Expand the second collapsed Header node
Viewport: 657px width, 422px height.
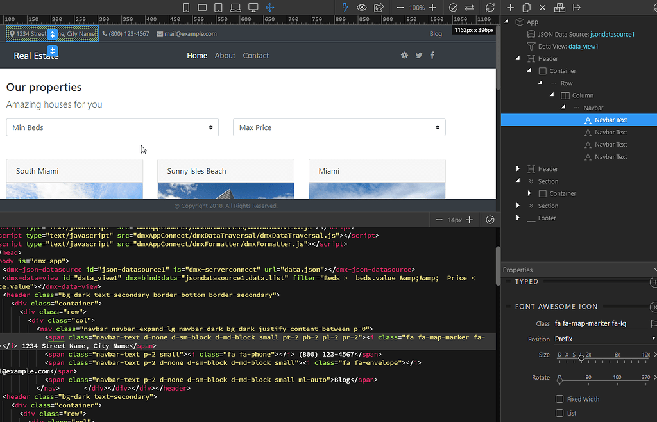518,168
